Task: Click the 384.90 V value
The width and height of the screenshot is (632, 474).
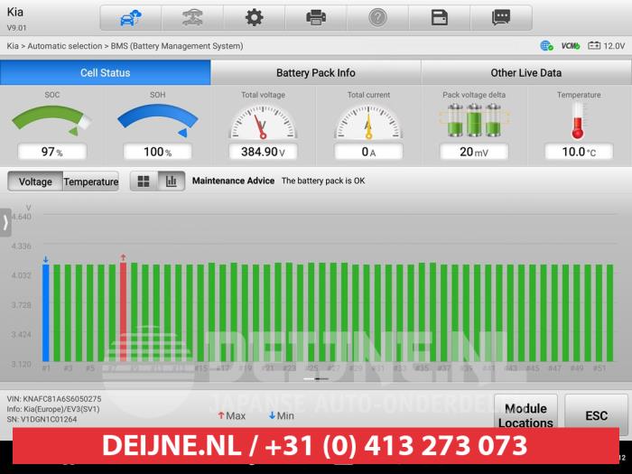Action: click(263, 152)
